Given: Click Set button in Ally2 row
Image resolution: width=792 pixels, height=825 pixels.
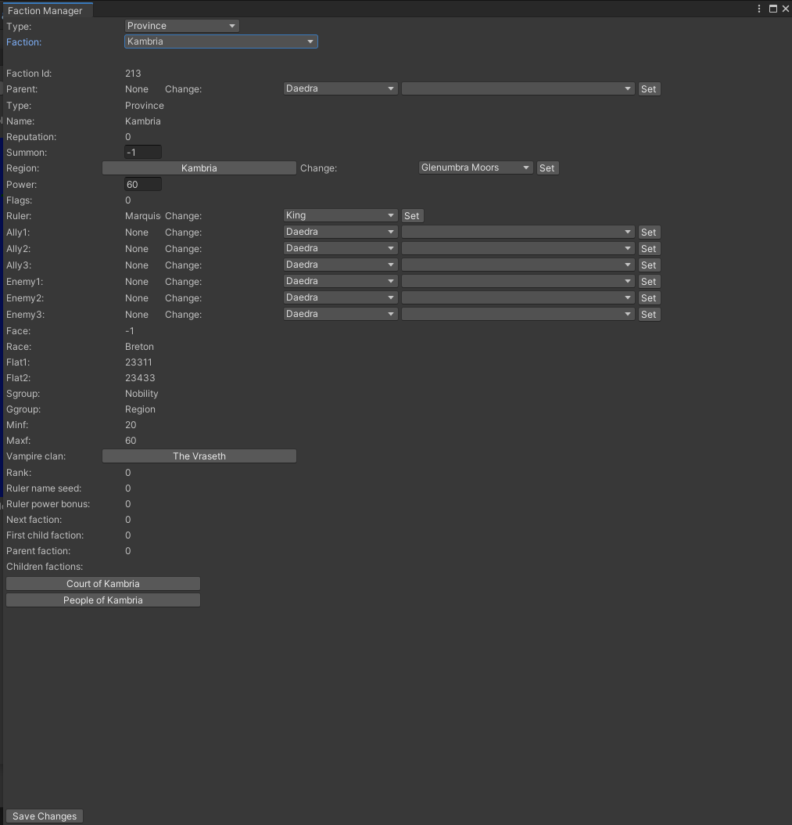Looking at the screenshot, I should pyautogui.click(x=648, y=248).
